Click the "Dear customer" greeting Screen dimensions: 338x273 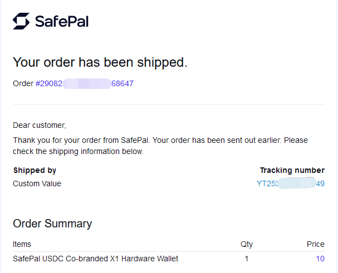[x=39, y=125]
